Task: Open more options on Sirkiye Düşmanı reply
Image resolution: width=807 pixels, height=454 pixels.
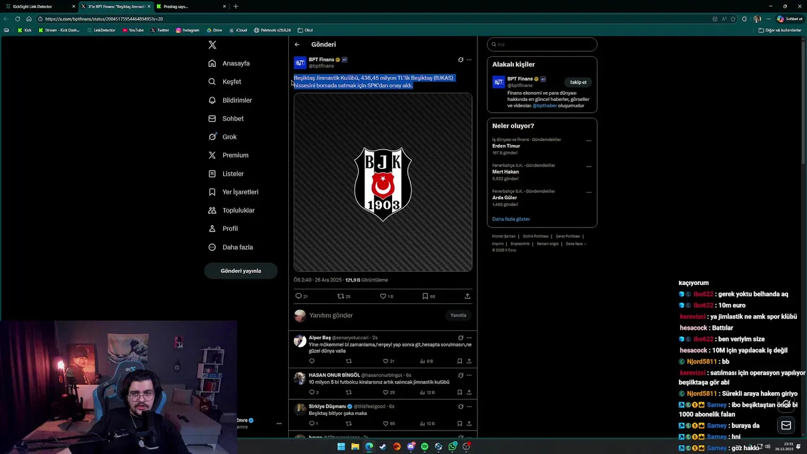Action: [x=469, y=407]
